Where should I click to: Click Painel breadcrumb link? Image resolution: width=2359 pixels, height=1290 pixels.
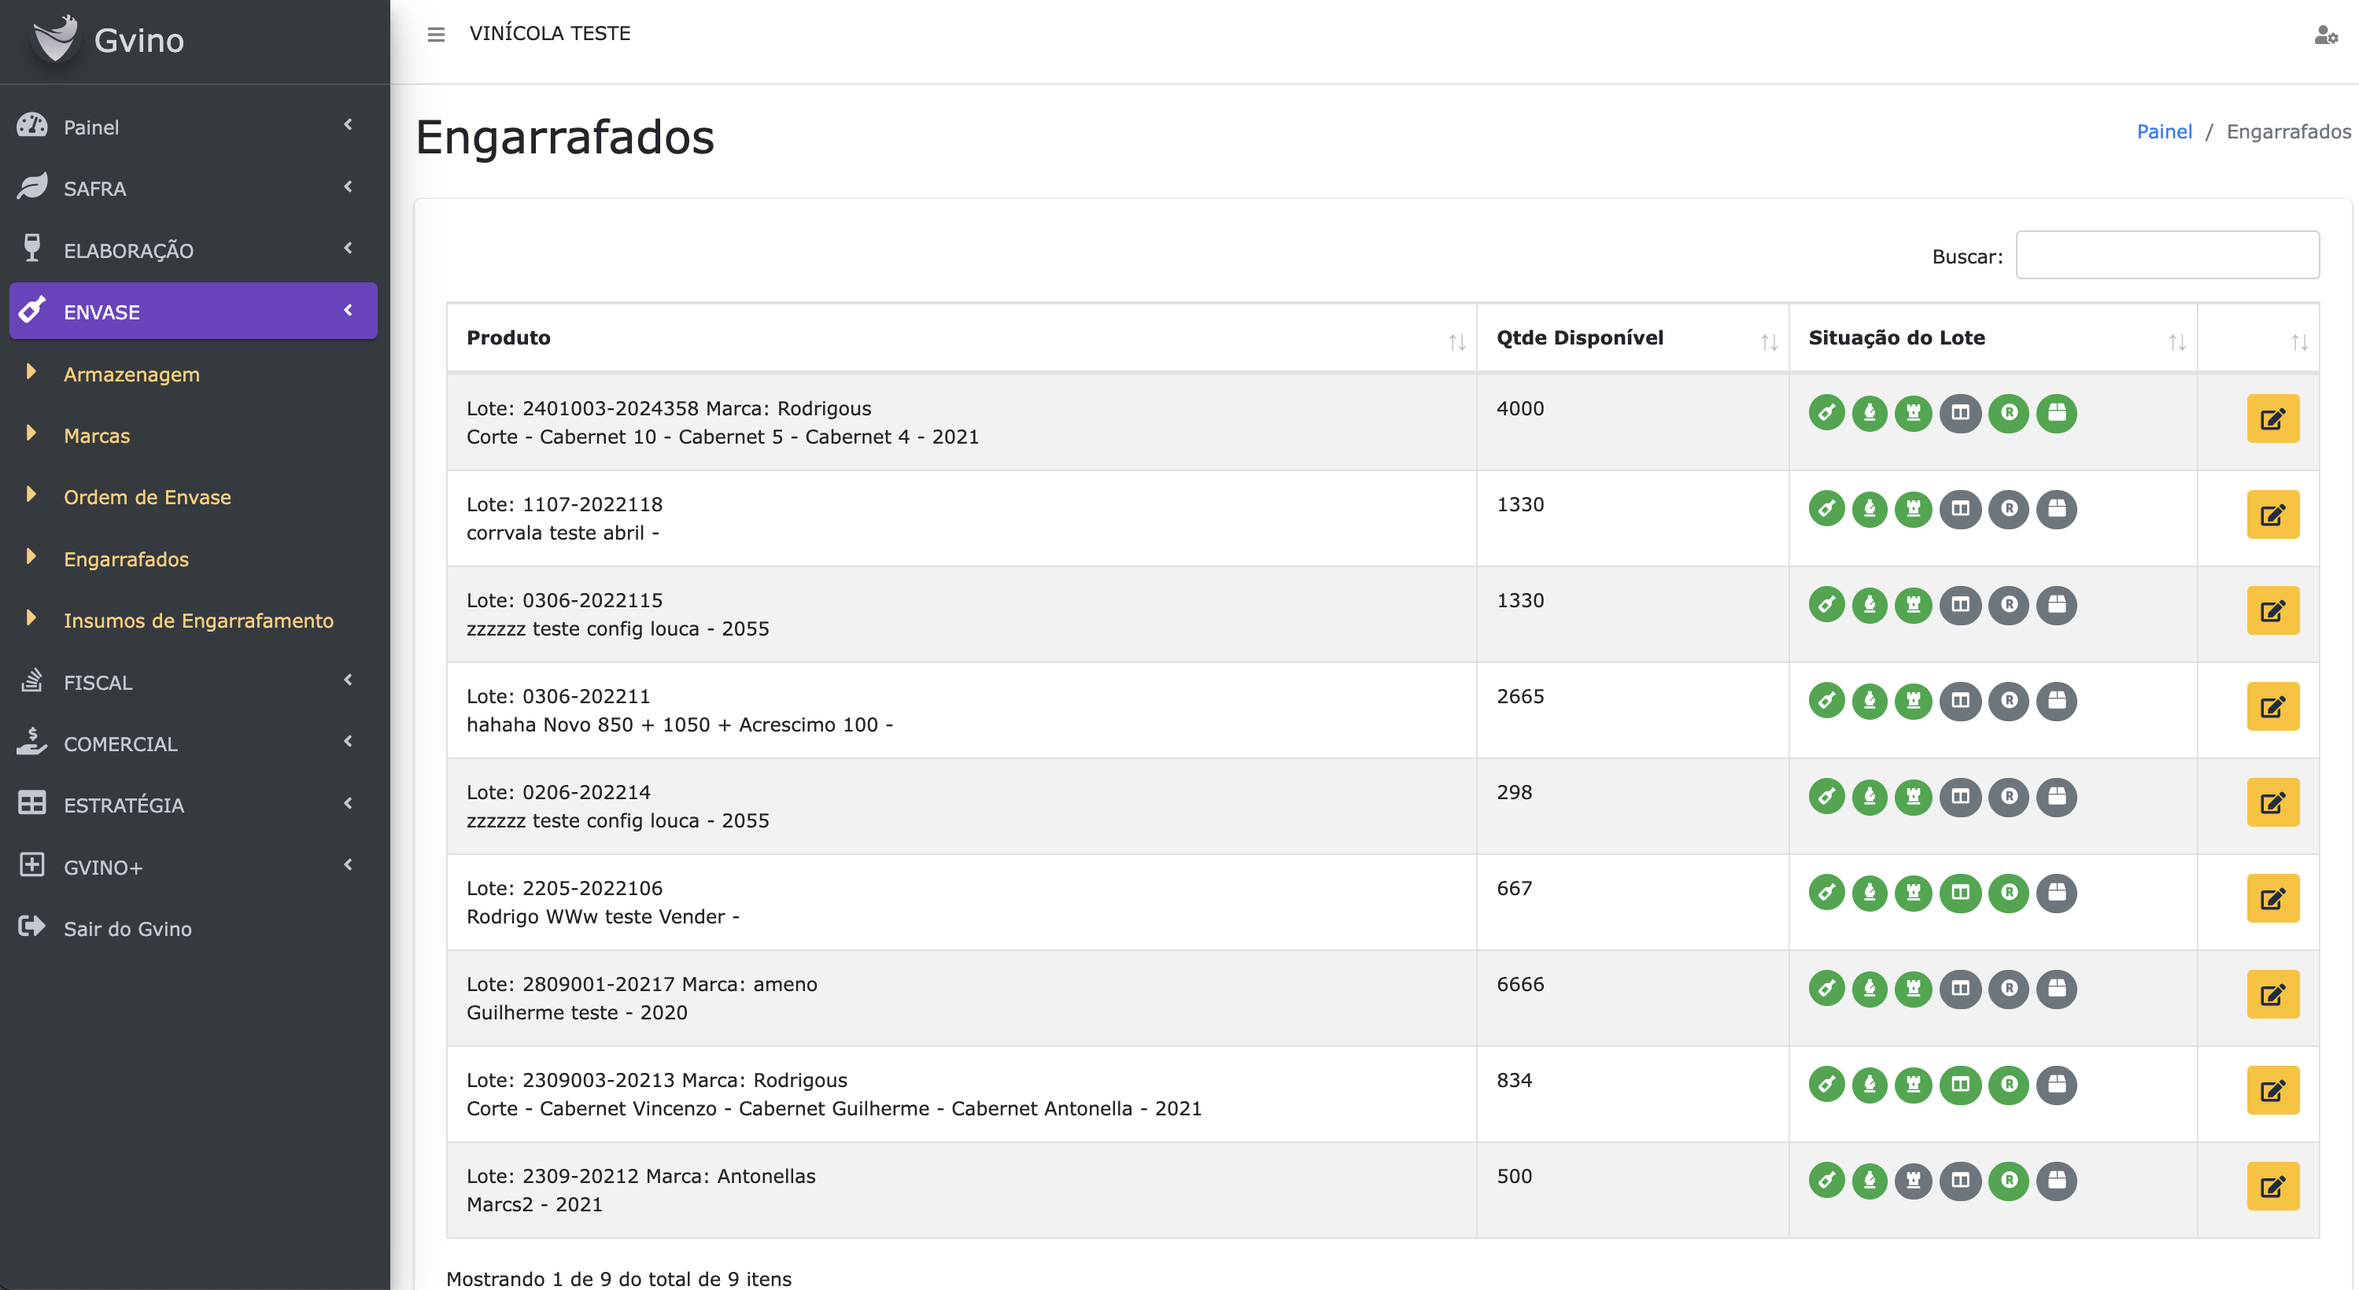pyautogui.click(x=2163, y=132)
